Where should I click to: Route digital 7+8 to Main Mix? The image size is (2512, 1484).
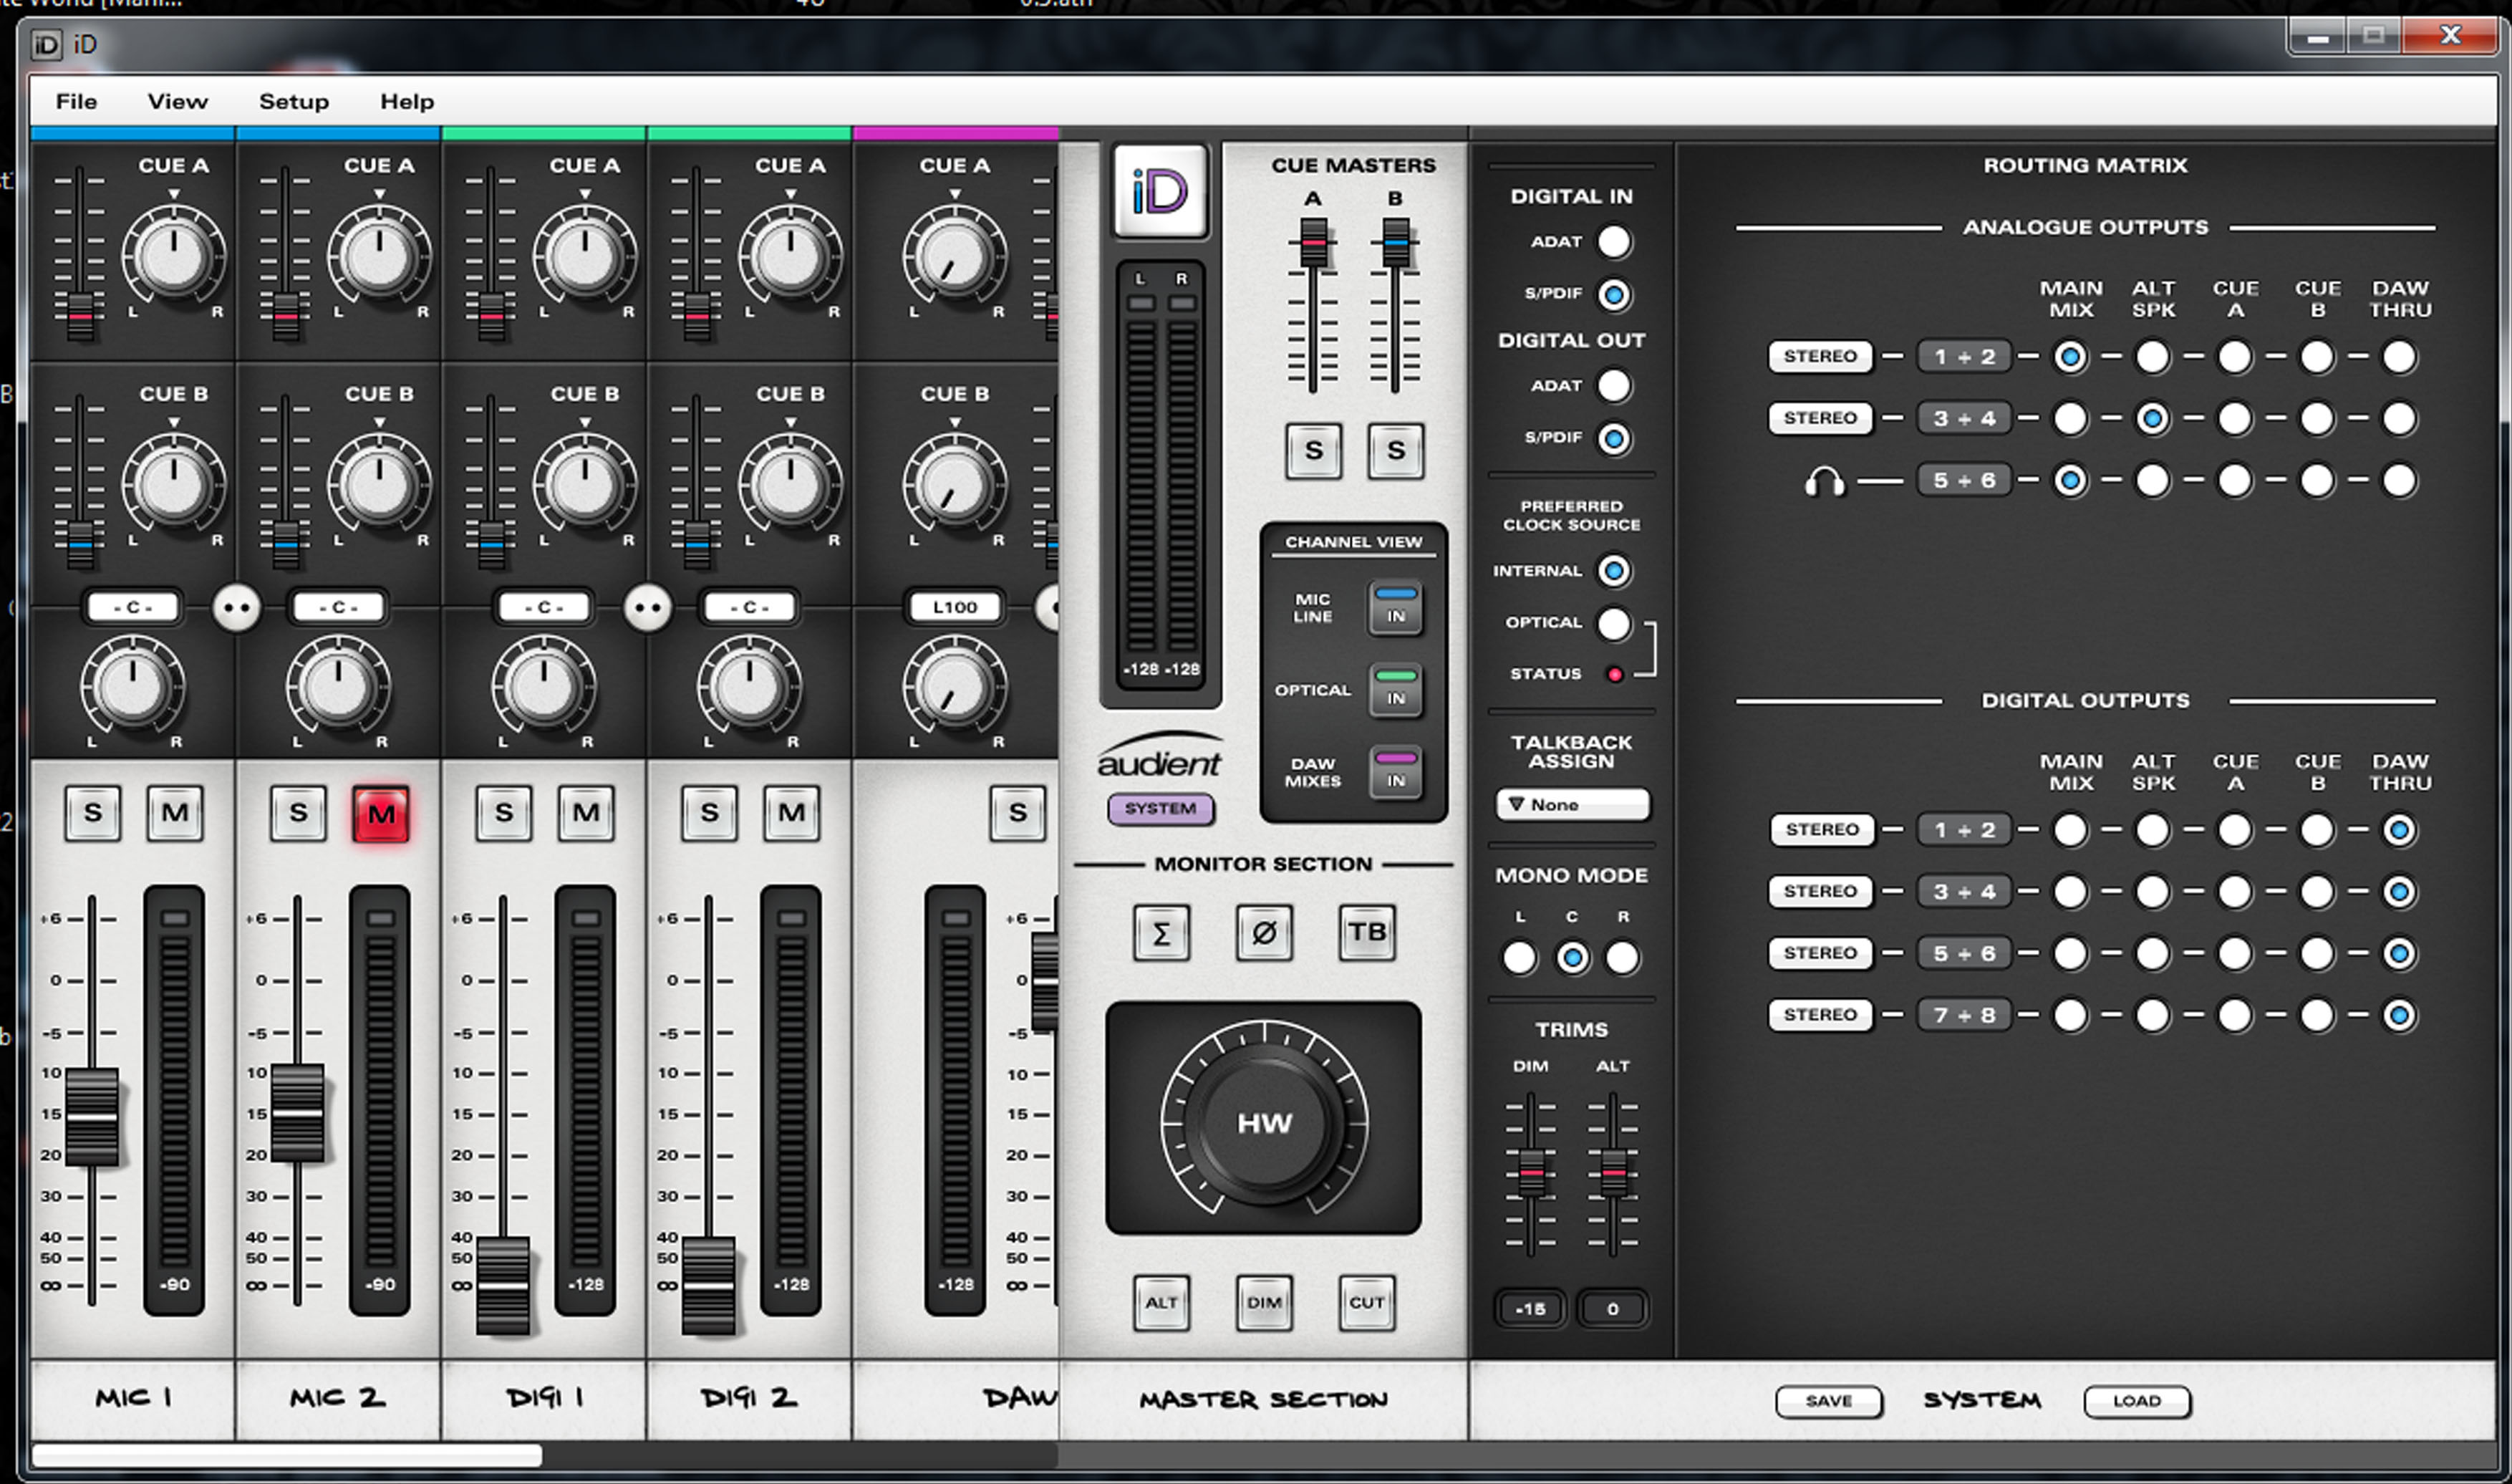2070,1016
